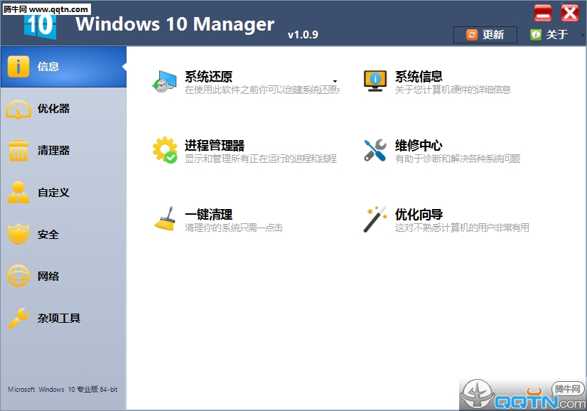The image size is (587, 411).
Task: Open the 优化向导 title link
Action: 419,214
